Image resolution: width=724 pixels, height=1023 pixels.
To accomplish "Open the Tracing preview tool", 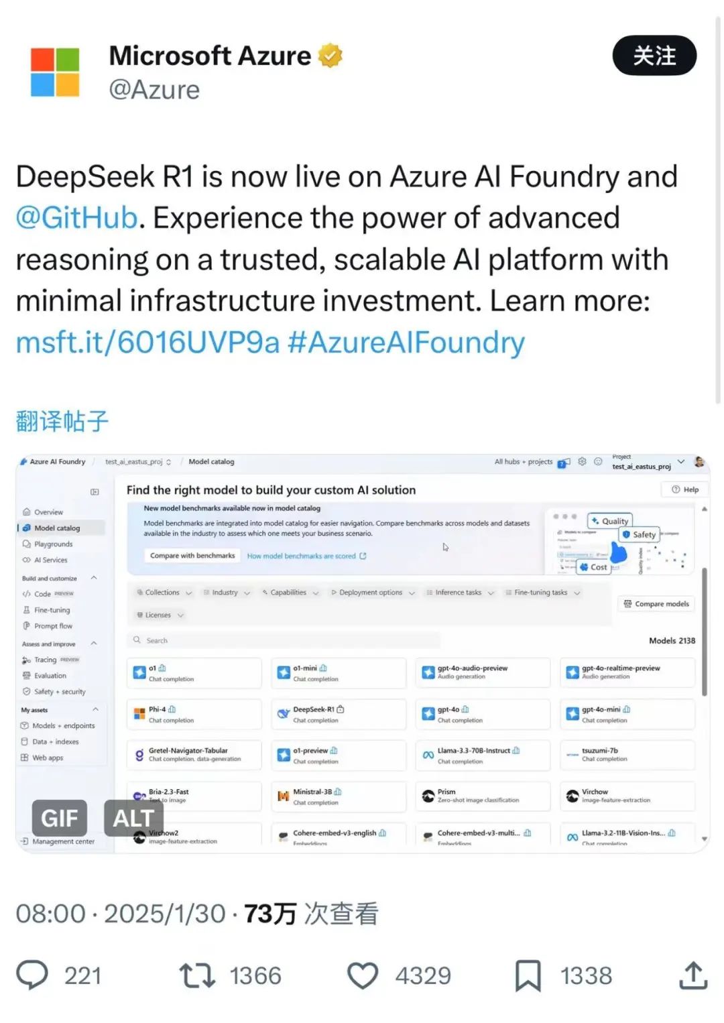I will pyautogui.click(x=47, y=660).
